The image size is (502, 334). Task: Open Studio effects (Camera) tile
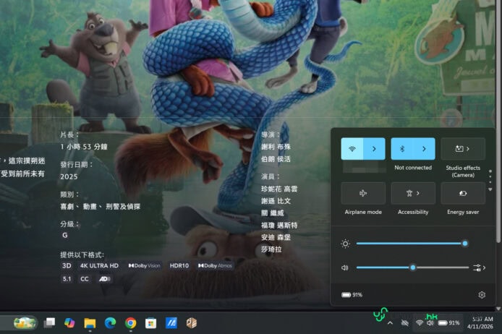click(463, 149)
